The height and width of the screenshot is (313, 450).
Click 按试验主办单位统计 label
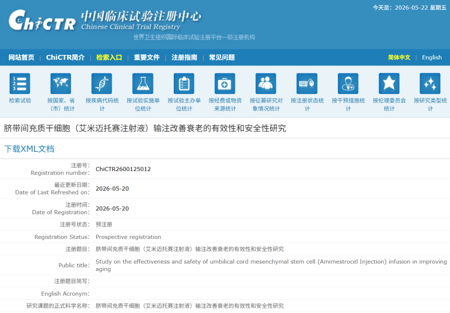(x=184, y=104)
